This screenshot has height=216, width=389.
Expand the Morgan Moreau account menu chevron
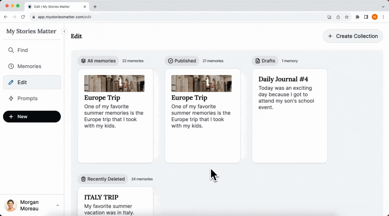[58, 205]
